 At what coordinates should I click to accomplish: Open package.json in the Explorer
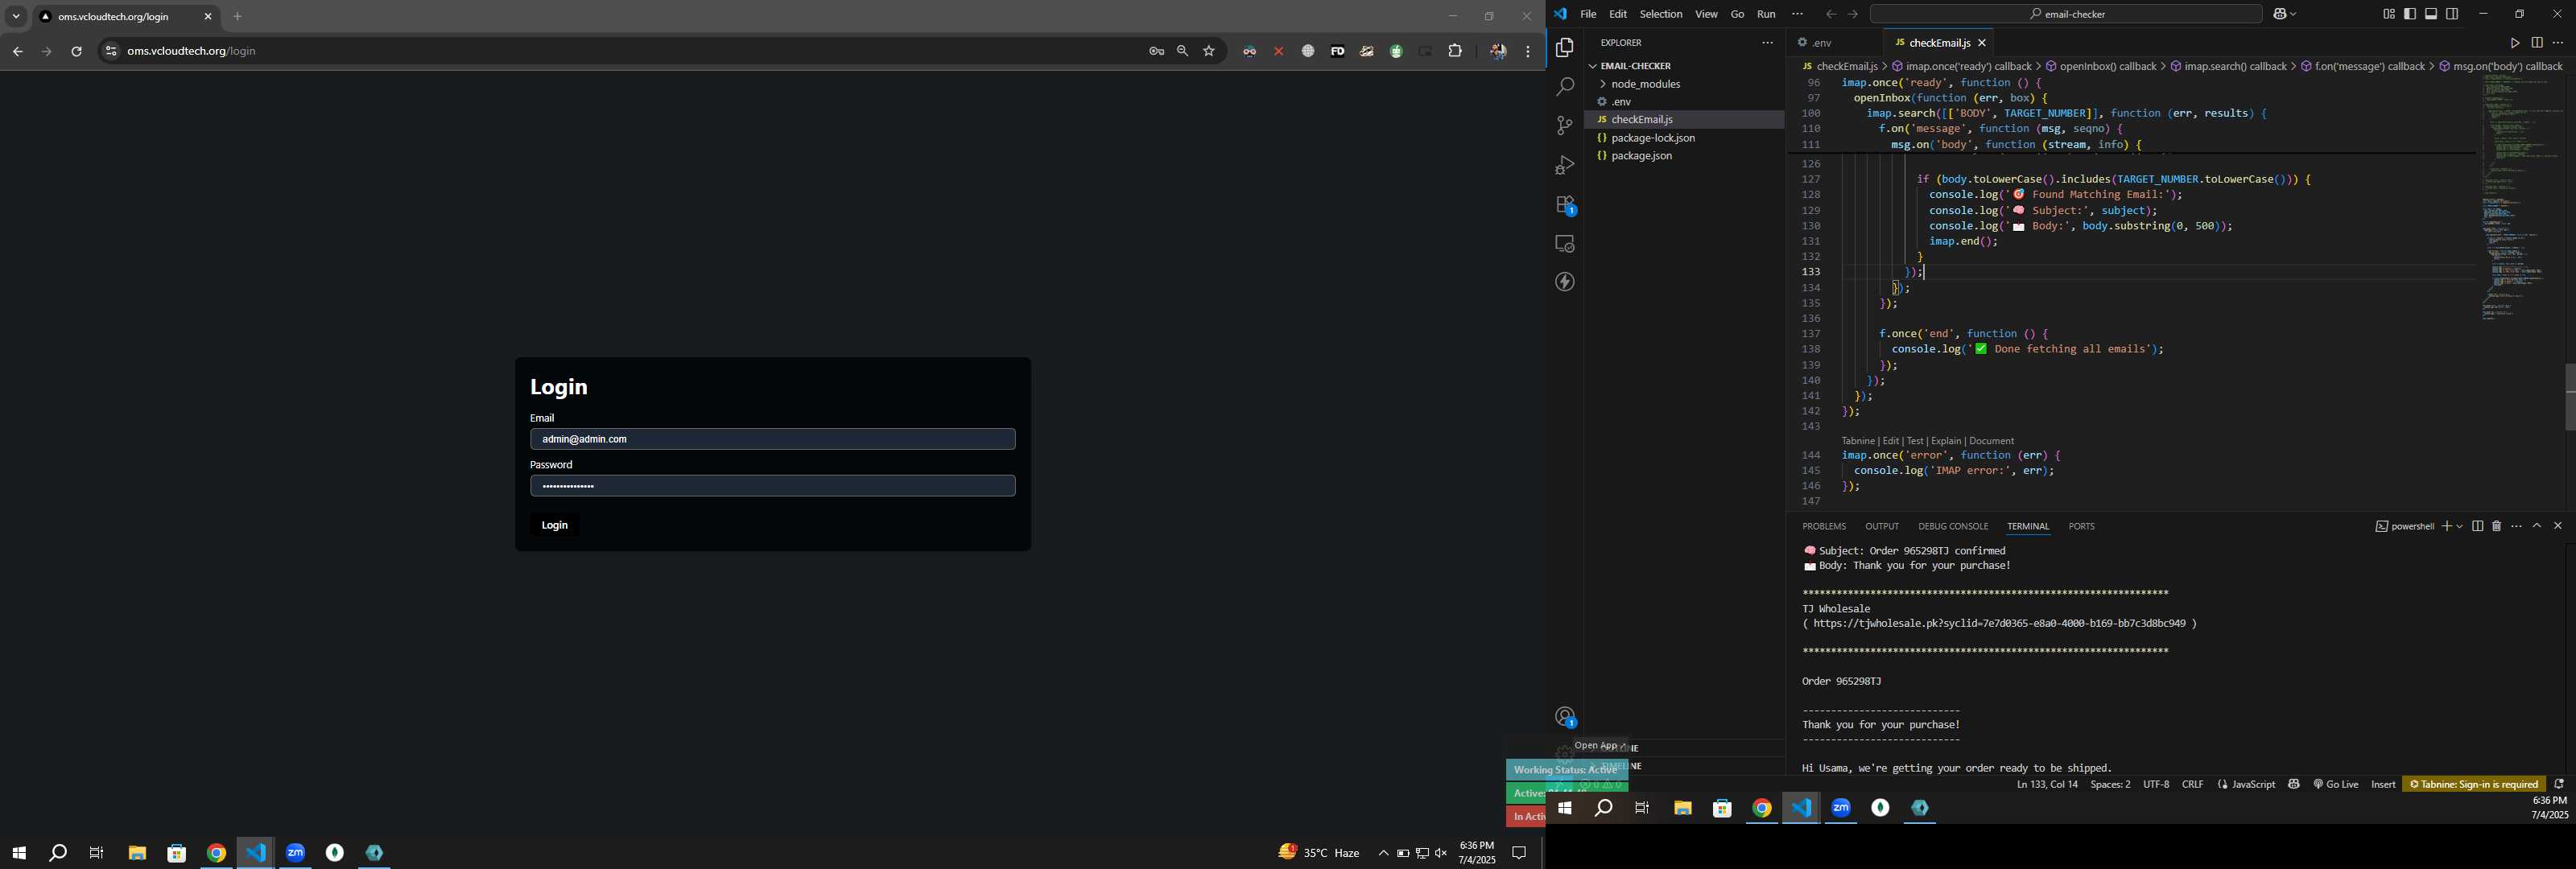(1641, 157)
